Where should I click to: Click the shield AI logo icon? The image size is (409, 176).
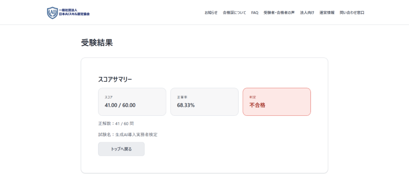pos(52,12)
